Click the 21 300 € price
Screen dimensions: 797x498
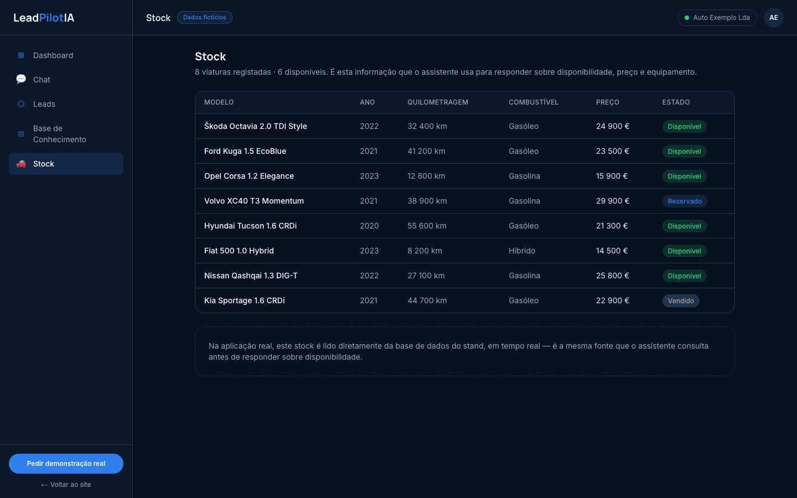tap(612, 226)
